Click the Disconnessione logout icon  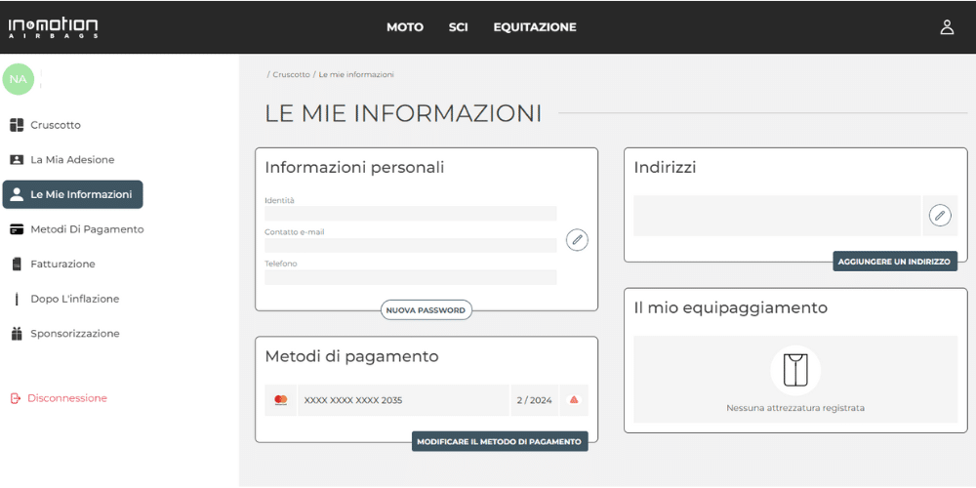[x=17, y=398]
